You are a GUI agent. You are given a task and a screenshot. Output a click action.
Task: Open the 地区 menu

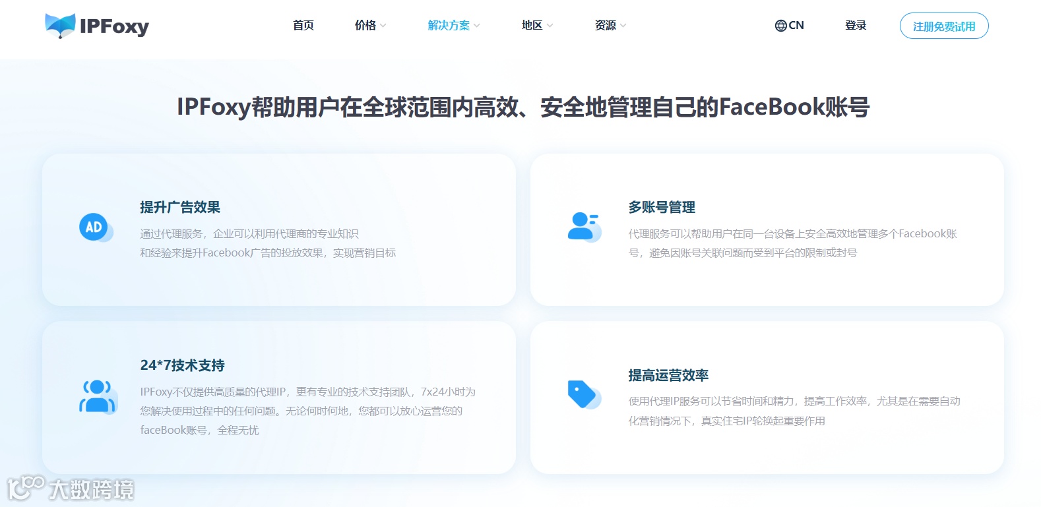532,26
